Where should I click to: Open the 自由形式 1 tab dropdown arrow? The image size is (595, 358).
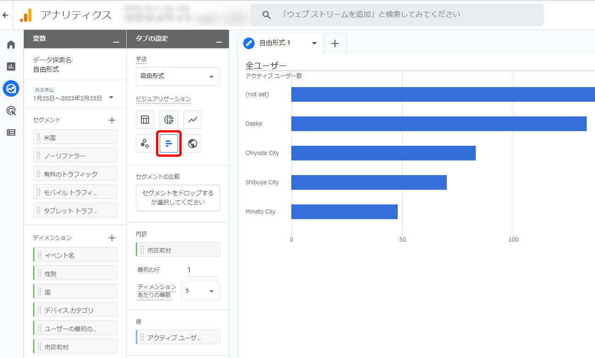314,43
